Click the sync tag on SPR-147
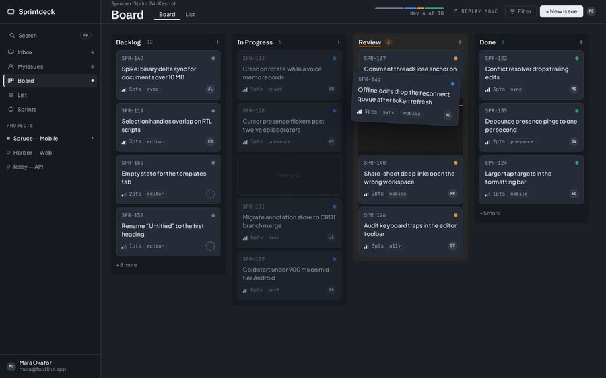The width and height of the screenshot is (606, 378). coord(152,89)
